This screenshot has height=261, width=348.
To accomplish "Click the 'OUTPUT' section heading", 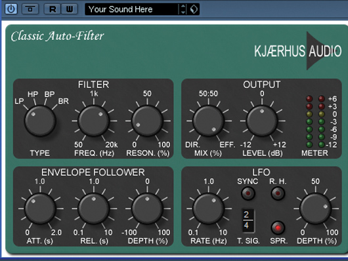I will 262,85.
